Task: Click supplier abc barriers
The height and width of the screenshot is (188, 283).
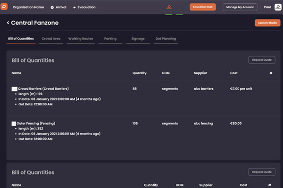Action: [x=204, y=89]
